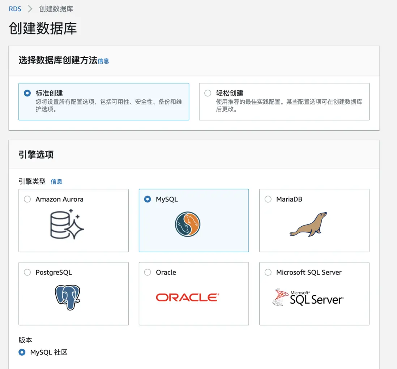Choose Oracle engine radio button
The width and height of the screenshot is (397, 369).
point(148,272)
